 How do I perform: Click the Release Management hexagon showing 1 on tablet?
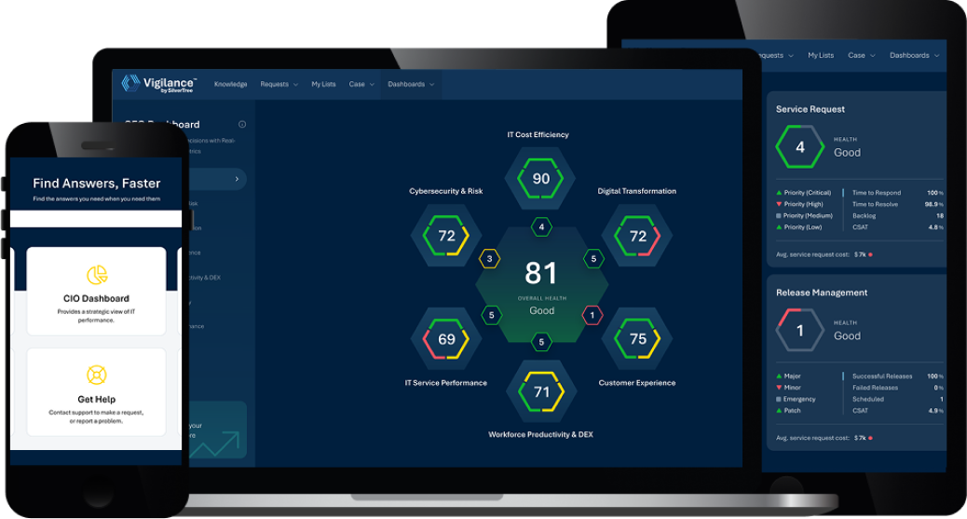point(800,330)
